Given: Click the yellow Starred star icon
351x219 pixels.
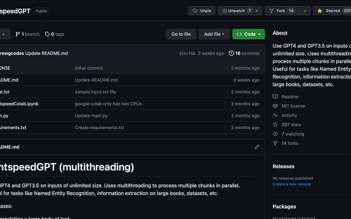Looking at the screenshot, I should pos(320,11).
